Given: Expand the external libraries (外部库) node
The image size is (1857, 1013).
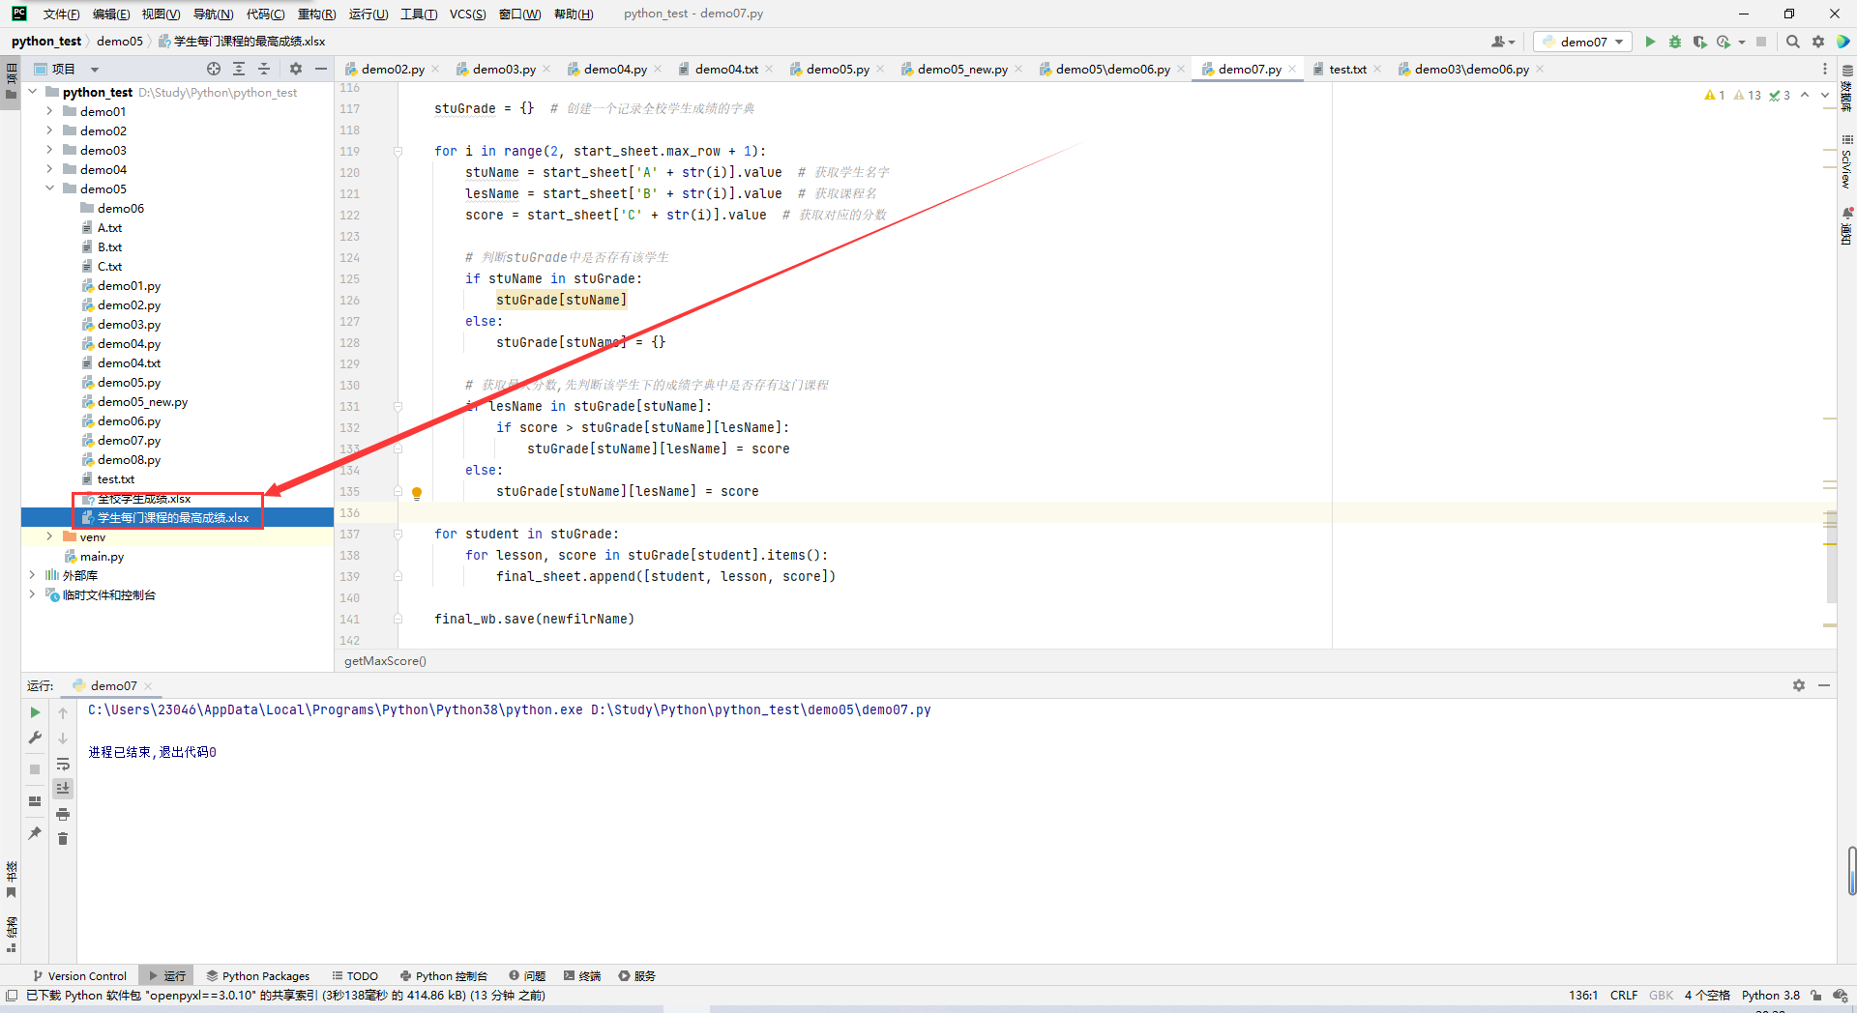Looking at the screenshot, I should pyautogui.click(x=32, y=575).
